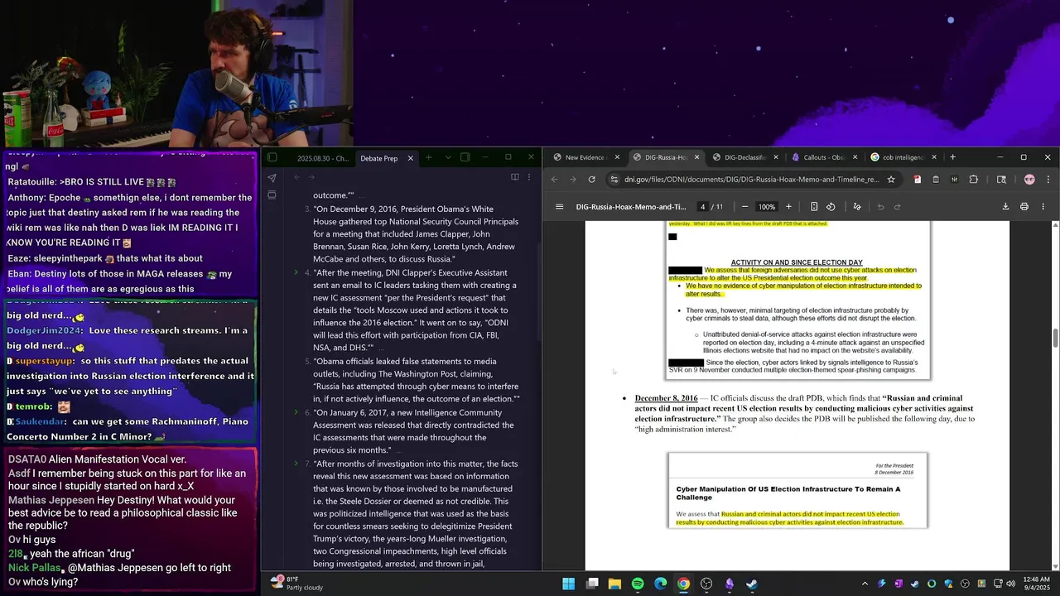
Task: Click the dni.gov URL address bar
Action: pyautogui.click(x=752, y=179)
